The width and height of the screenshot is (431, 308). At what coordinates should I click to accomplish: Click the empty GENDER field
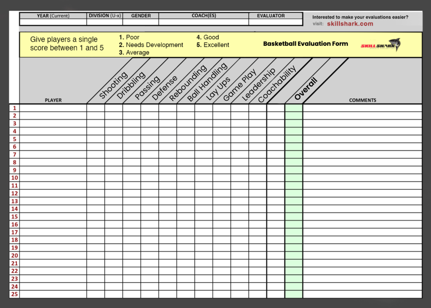tap(141, 22)
